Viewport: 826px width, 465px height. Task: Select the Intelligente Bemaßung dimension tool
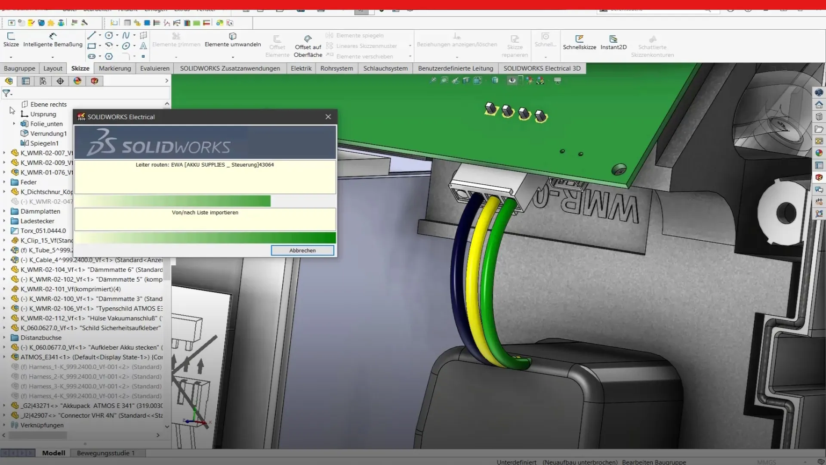pyautogui.click(x=52, y=37)
